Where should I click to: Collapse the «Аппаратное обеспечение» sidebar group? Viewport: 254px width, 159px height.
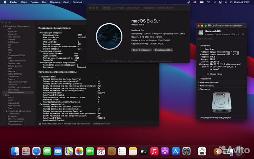3,26
